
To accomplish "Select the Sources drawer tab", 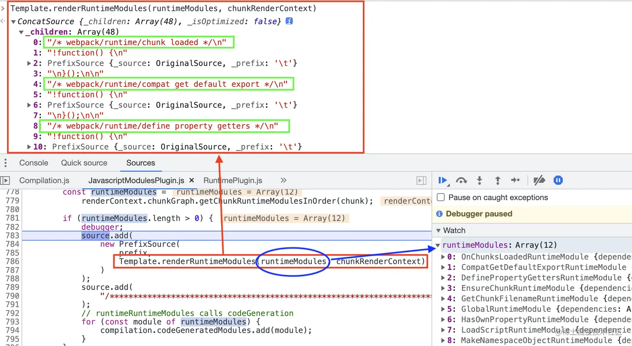I will (140, 163).
